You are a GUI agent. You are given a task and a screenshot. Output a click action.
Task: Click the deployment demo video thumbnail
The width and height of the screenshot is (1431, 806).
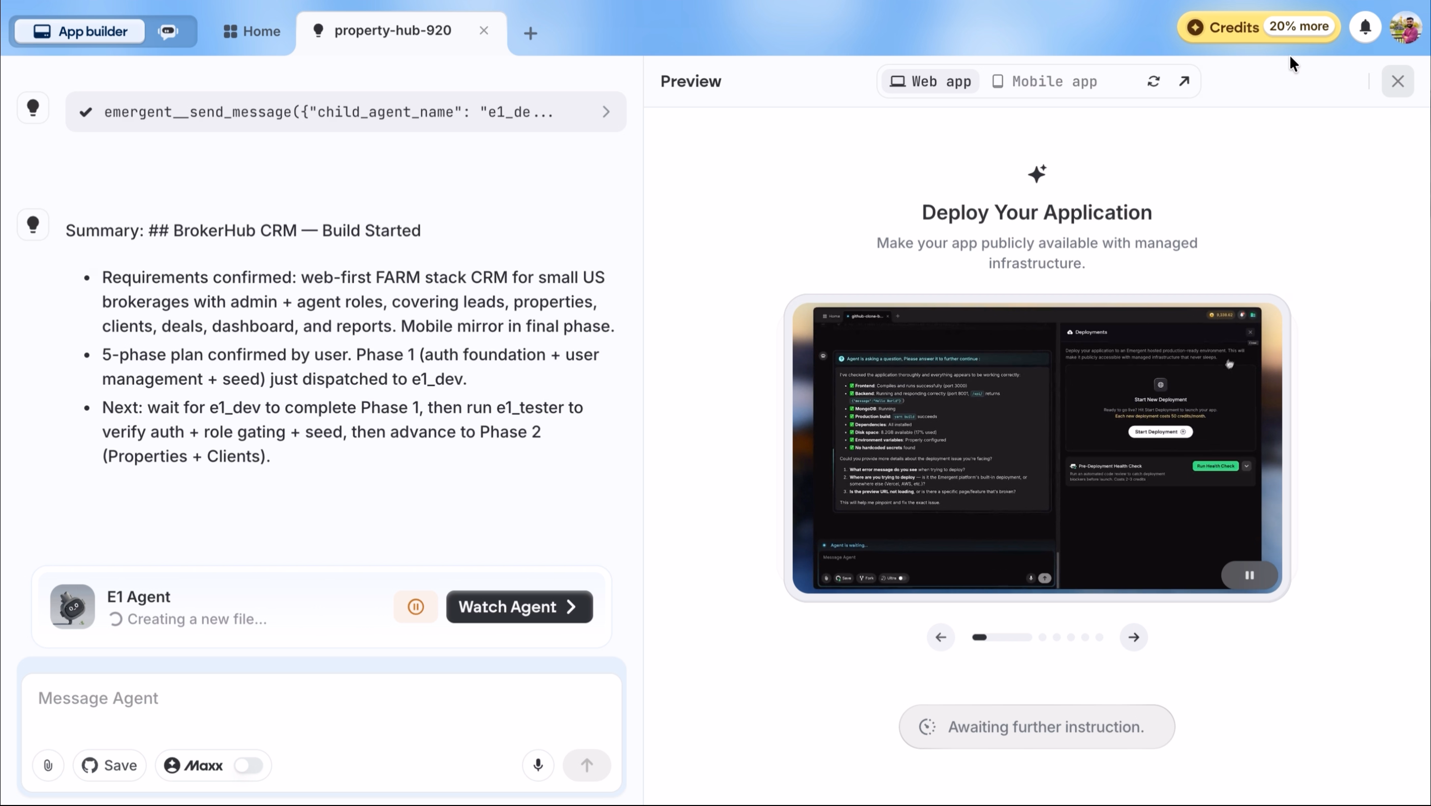pos(1037,449)
